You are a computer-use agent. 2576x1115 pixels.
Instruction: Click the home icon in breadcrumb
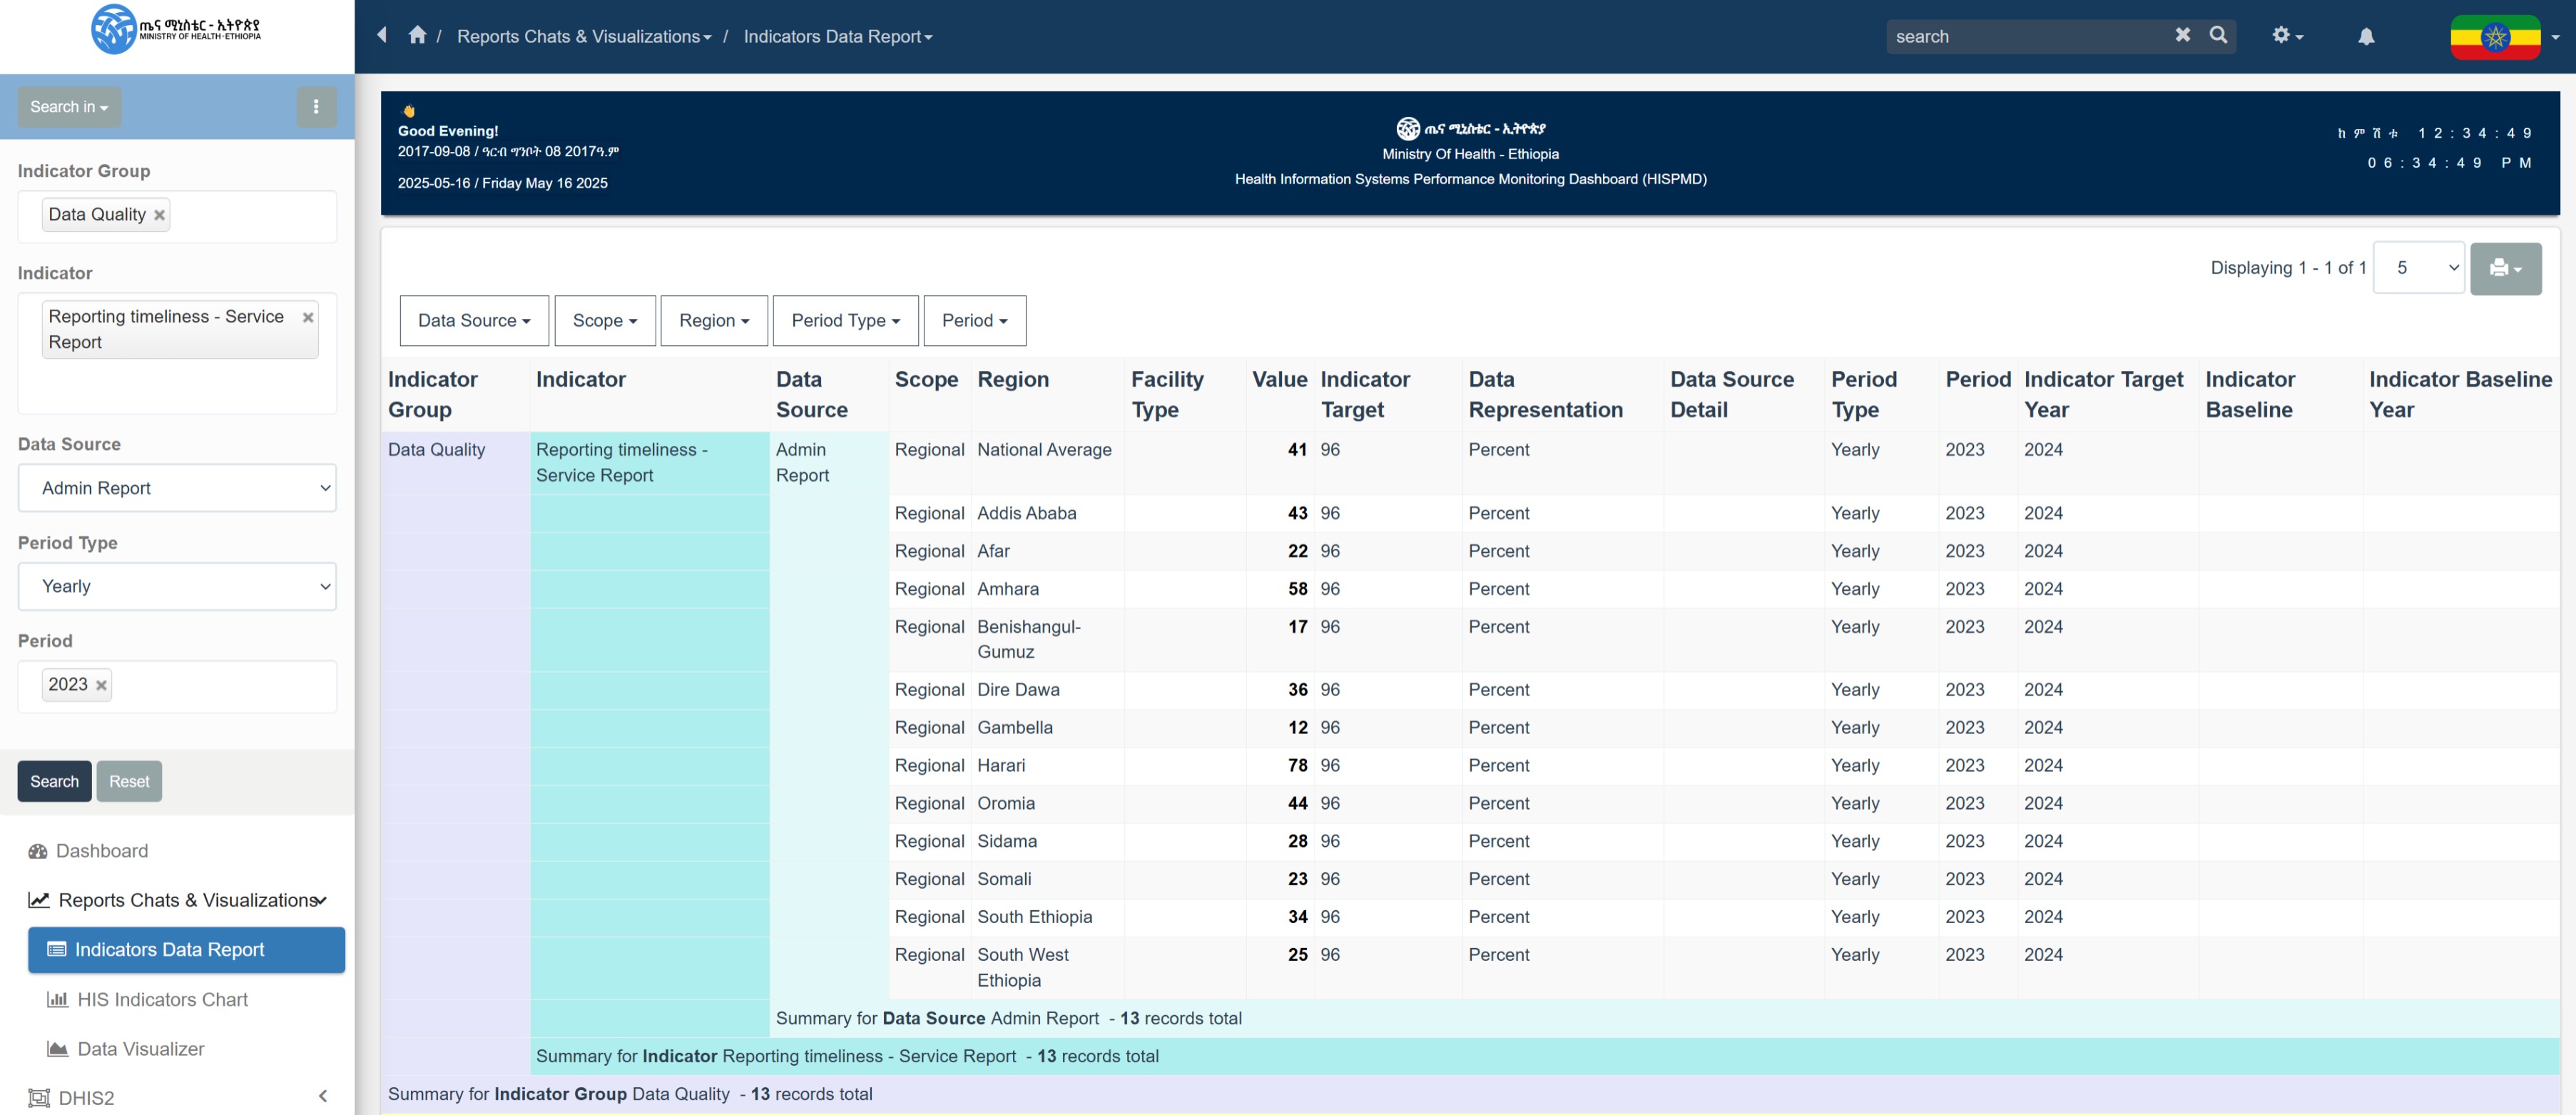click(417, 36)
